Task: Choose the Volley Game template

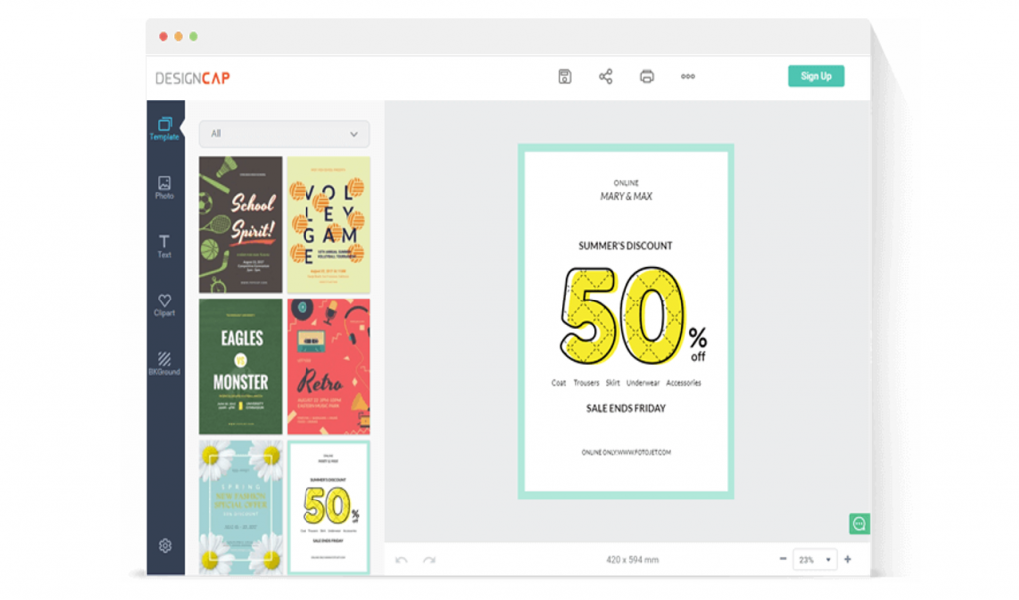Action: click(328, 224)
